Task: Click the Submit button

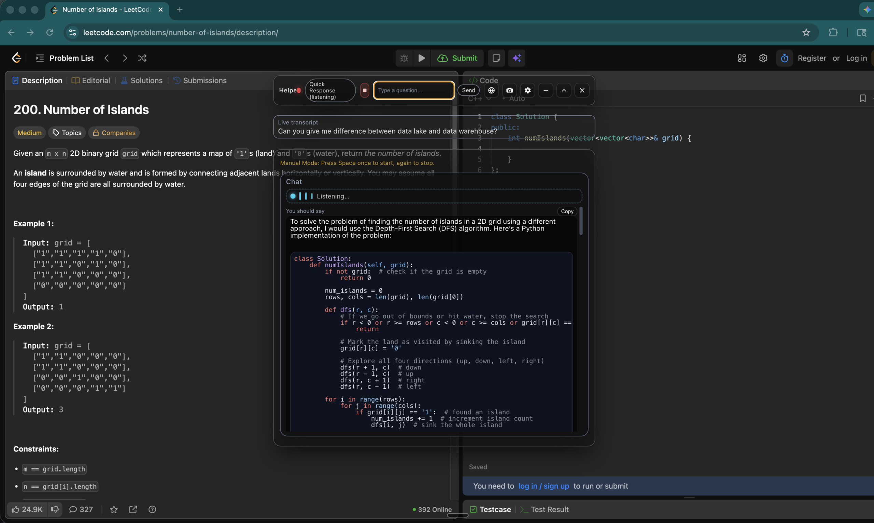Action: coord(457,58)
